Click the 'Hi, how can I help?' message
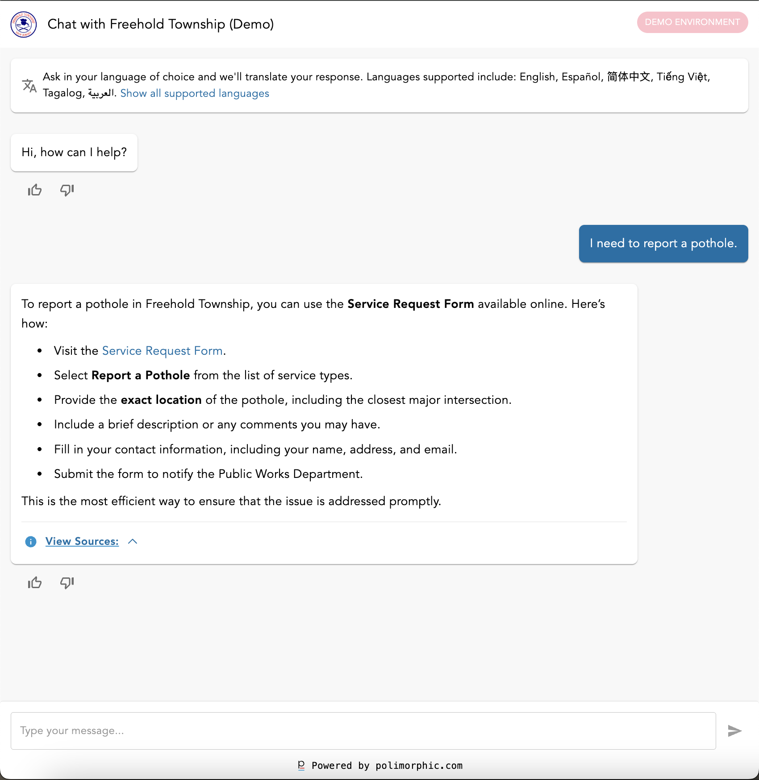 click(74, 153)
